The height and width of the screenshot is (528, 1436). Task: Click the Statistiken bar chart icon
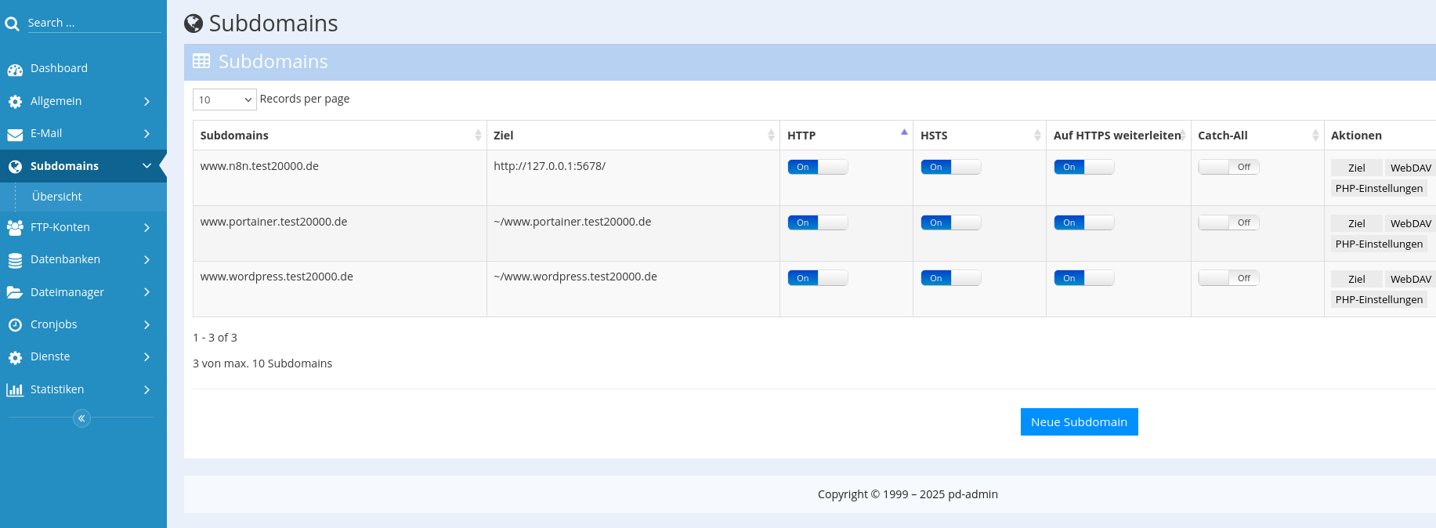pyautogui.click(x=15, y=390)
